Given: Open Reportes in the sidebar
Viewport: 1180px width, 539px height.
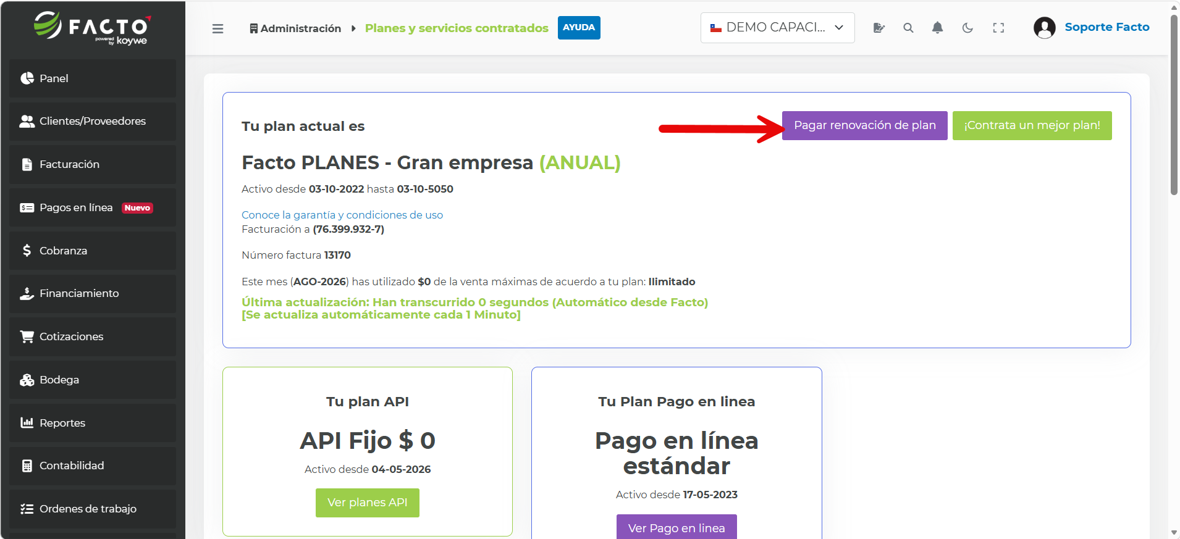Looking at the screenshot, I should (93, 423).
